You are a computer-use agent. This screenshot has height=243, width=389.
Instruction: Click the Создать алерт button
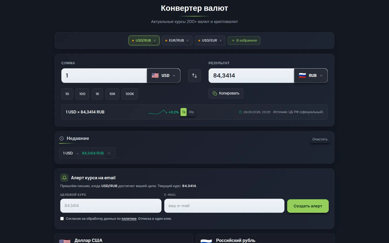308,206
